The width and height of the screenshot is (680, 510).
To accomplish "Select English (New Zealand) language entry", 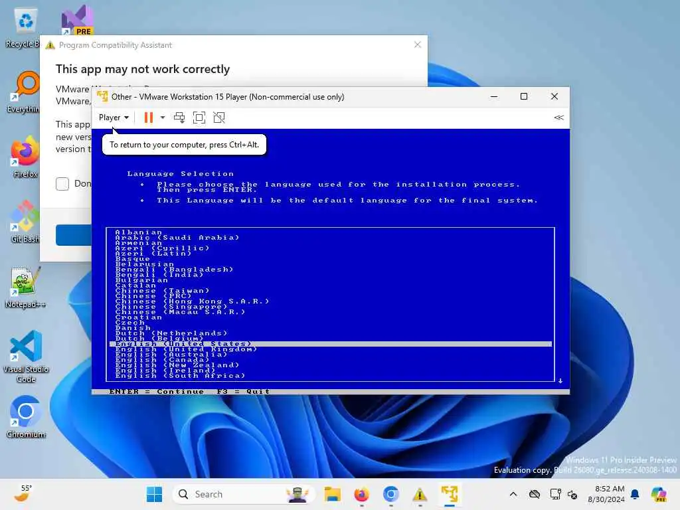I will point(177,365).
